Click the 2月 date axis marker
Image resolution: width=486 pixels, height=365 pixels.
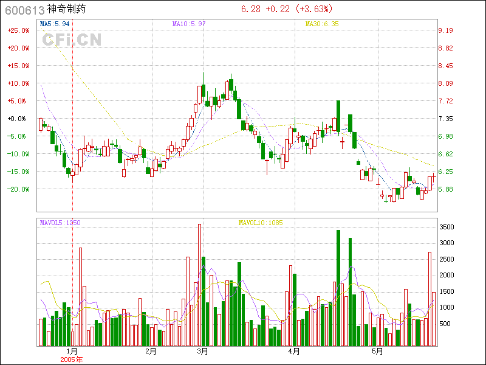pyautogui.click(x=151, y=351)
